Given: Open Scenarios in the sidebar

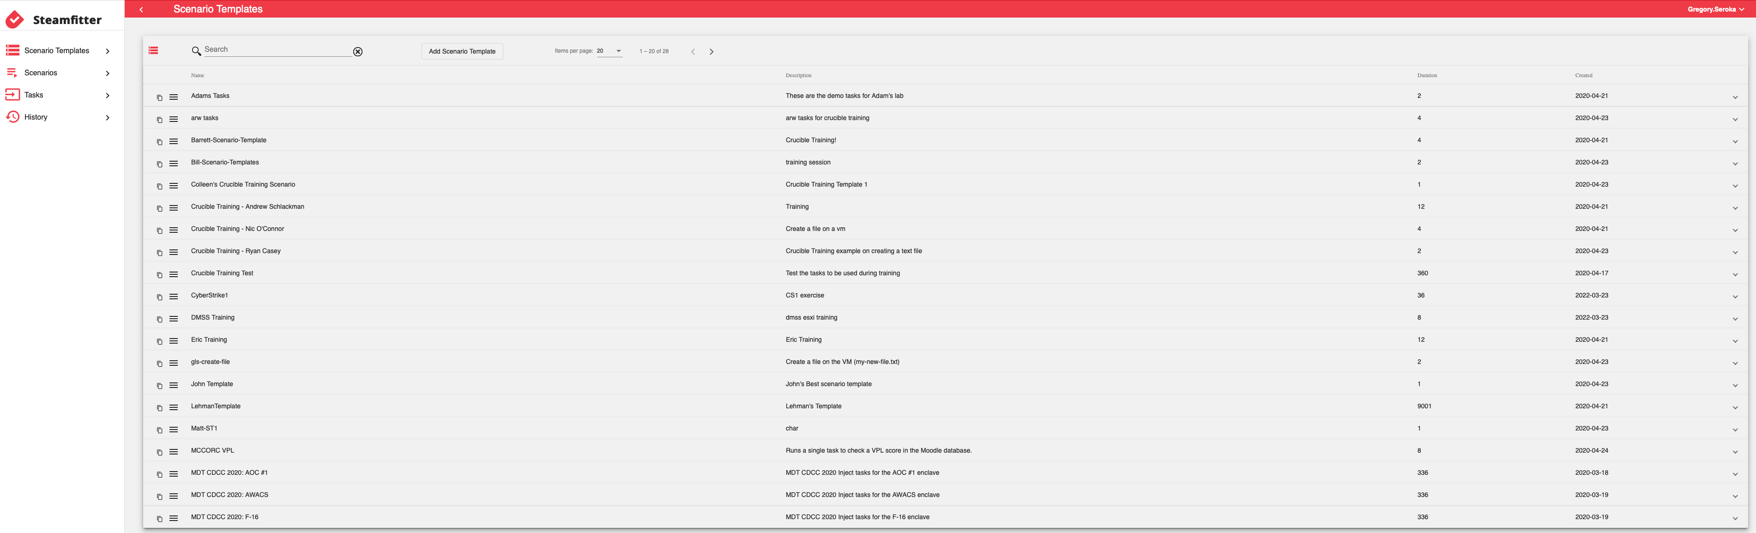Looking at the screenshot, I should pyautogui.click(x=41, y=73).
